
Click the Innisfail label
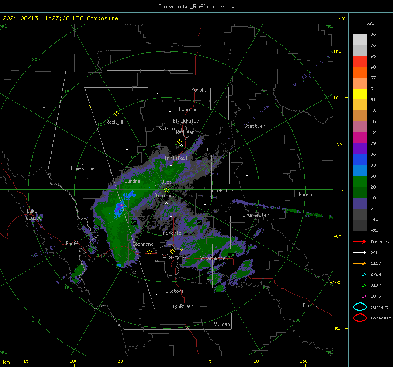pyautogui.click(x=176, y=158)
